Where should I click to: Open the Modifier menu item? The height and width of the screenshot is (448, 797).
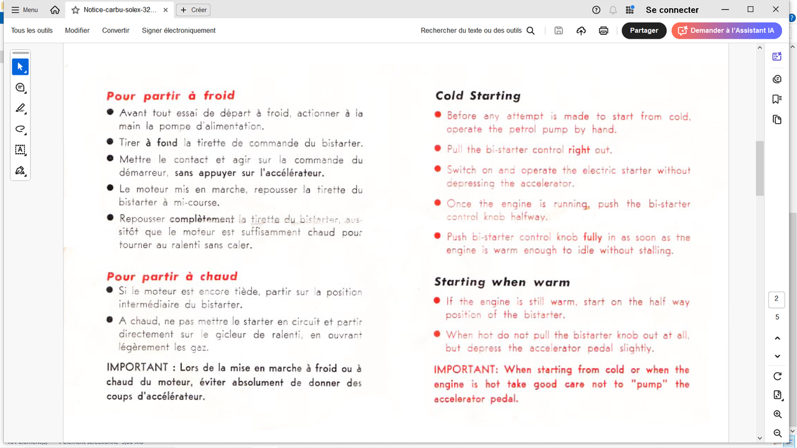pyautogui.click(x=77, y=30)
